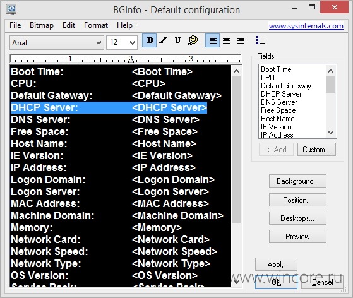The height and width of the screenshot is (298, 353).
Task: Click the Preview button
Action: [x=297, y=237]
